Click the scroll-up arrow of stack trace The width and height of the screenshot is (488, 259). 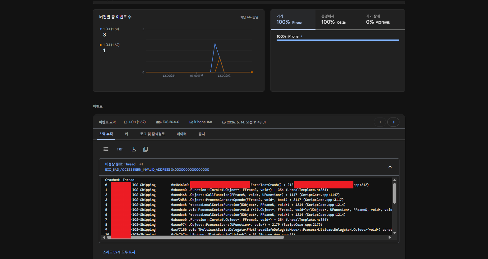pyautogui.click(x=394, y=180)
